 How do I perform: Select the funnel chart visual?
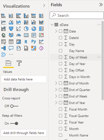(11, 29)
